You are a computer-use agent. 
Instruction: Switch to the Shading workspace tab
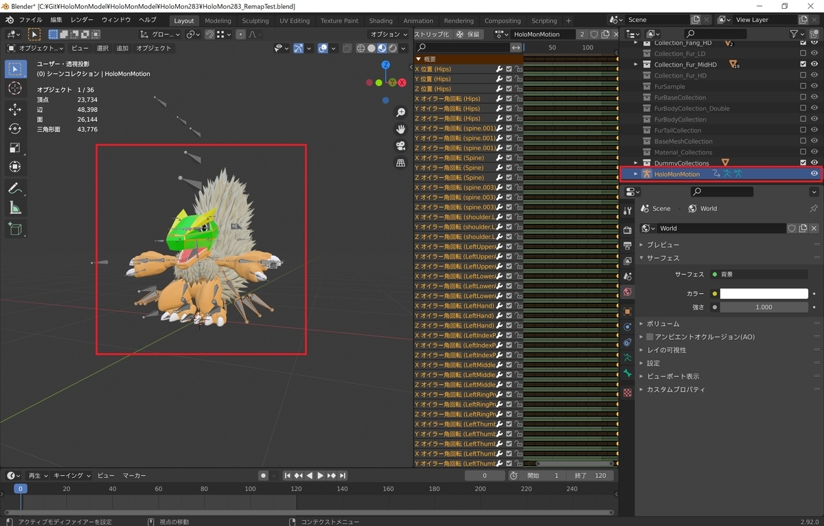tap(380, 21)
